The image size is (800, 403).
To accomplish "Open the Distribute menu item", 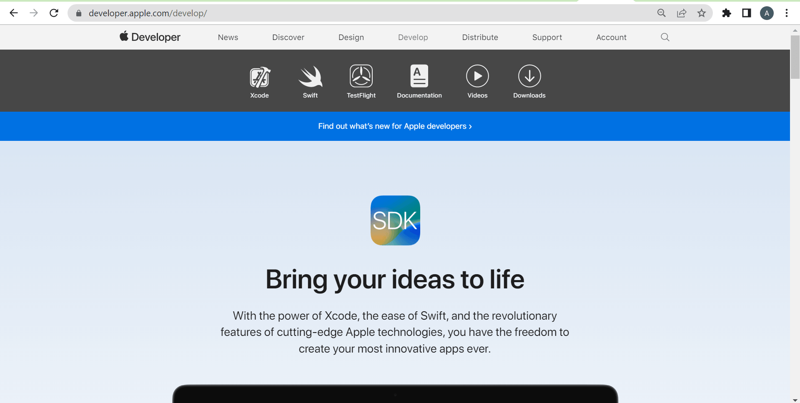I will click(x=480, y=37).
